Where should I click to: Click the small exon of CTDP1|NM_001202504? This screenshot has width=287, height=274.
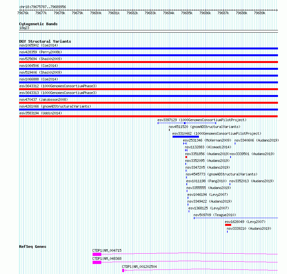123,270
